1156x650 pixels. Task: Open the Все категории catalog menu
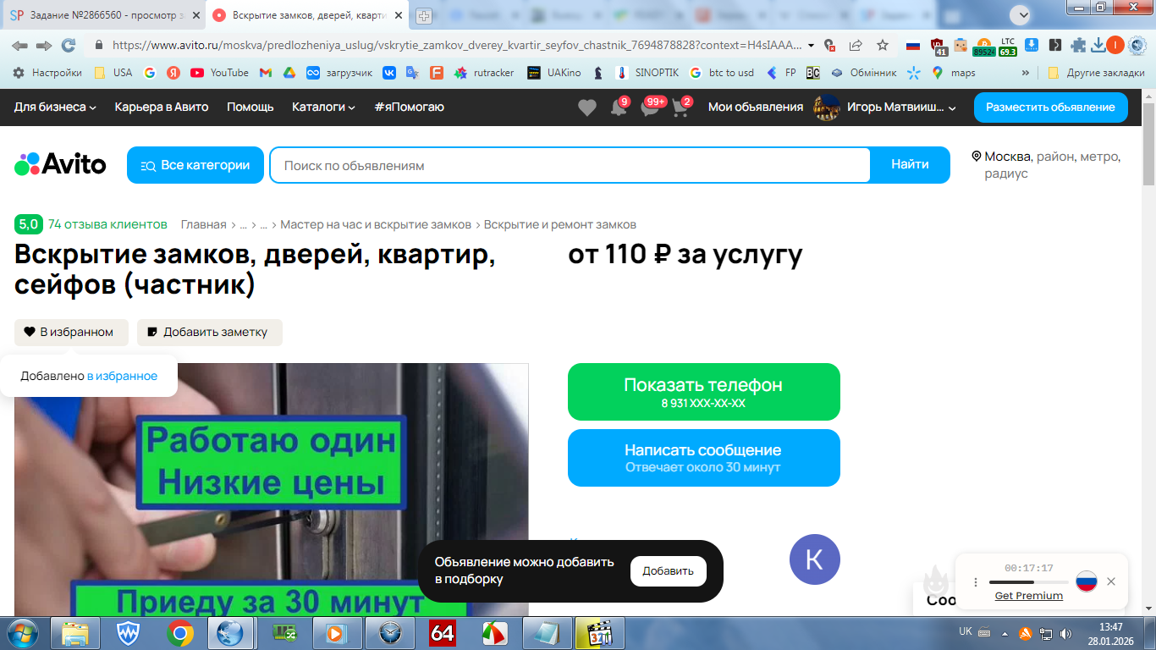click(195, 165)
